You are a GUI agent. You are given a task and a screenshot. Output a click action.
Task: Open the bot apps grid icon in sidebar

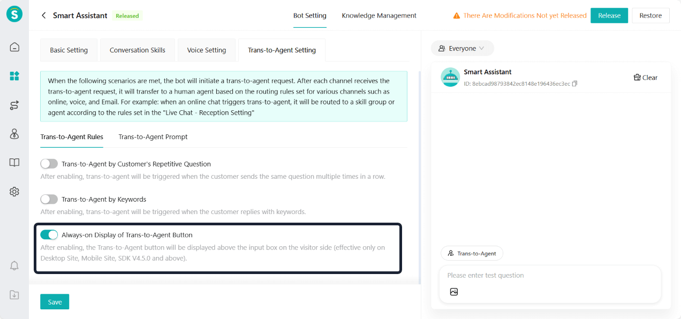click(14, 76)
